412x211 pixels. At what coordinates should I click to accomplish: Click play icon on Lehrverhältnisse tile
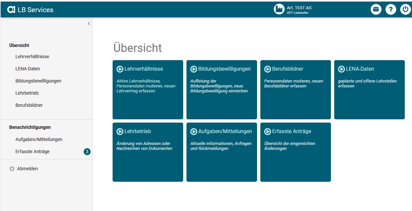point(120,69)
